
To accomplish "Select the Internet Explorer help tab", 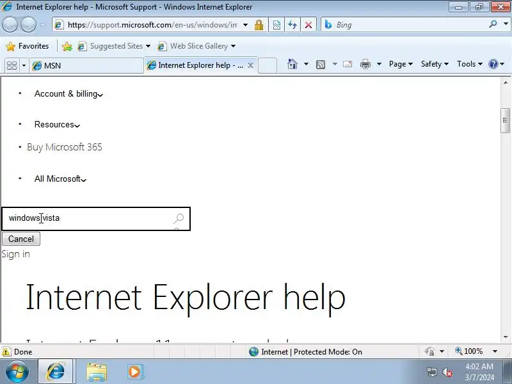I will pyautogui.click(x=196, y=65).
